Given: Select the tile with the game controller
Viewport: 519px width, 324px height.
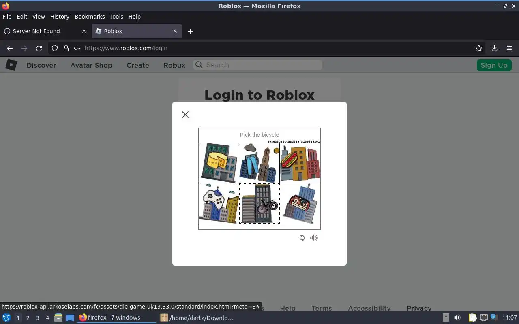Looking at the screenshot, I should [219, 203].
